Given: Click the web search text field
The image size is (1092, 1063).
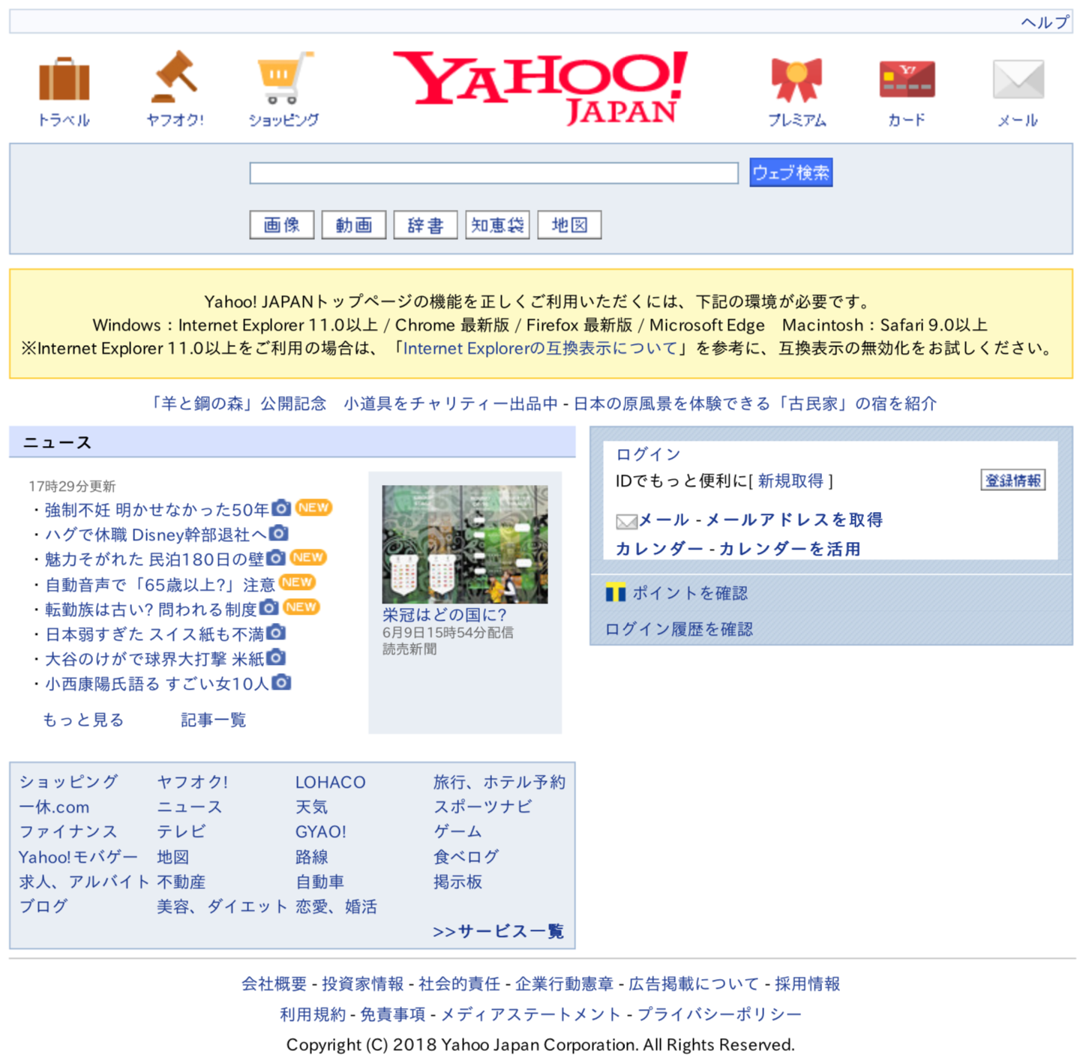Looking at the screenshot, I should (x=494, y=173).
